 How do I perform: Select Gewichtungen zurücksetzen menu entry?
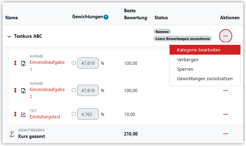point(205,78)
